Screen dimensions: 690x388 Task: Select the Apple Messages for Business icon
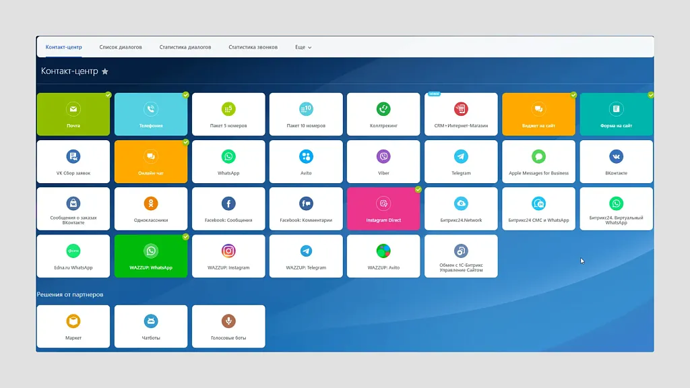(x=538, y=156)
